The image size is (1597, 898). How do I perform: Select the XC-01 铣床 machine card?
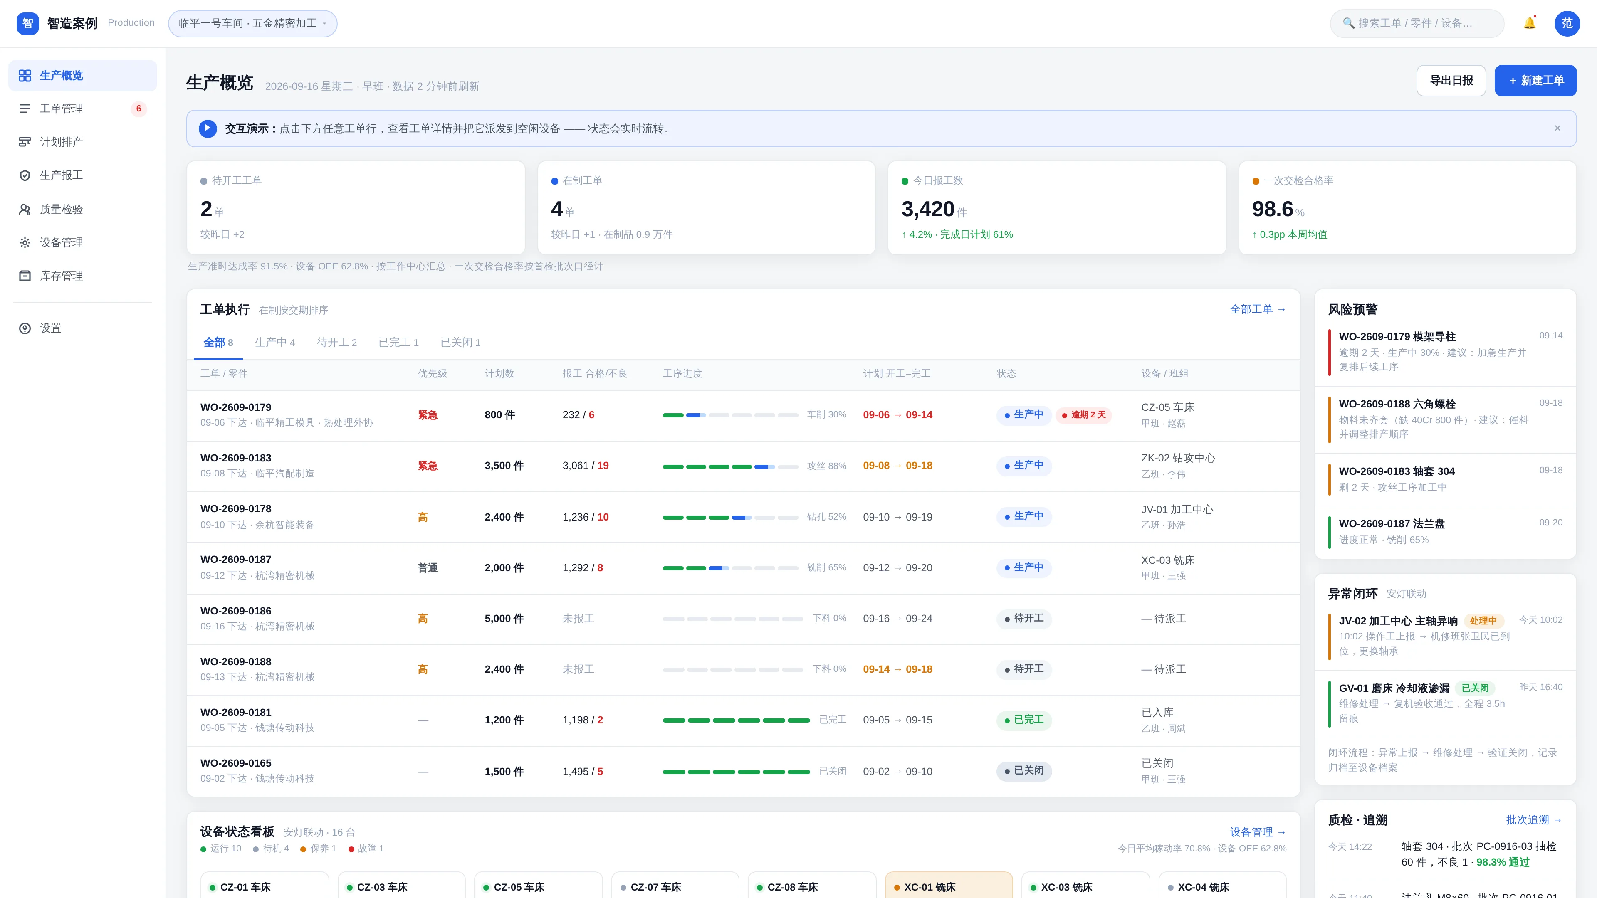click(949, 885)
